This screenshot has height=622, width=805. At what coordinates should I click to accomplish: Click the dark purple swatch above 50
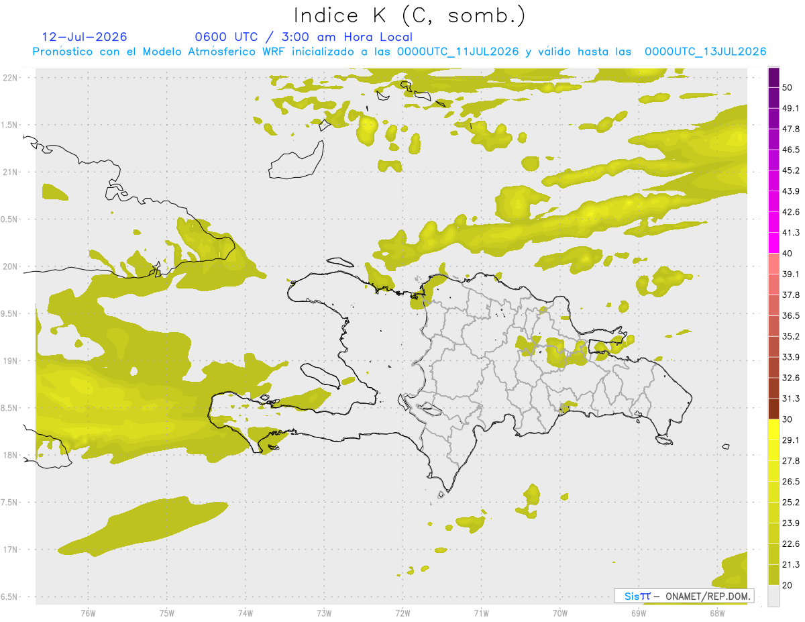(x=773, y=77)
